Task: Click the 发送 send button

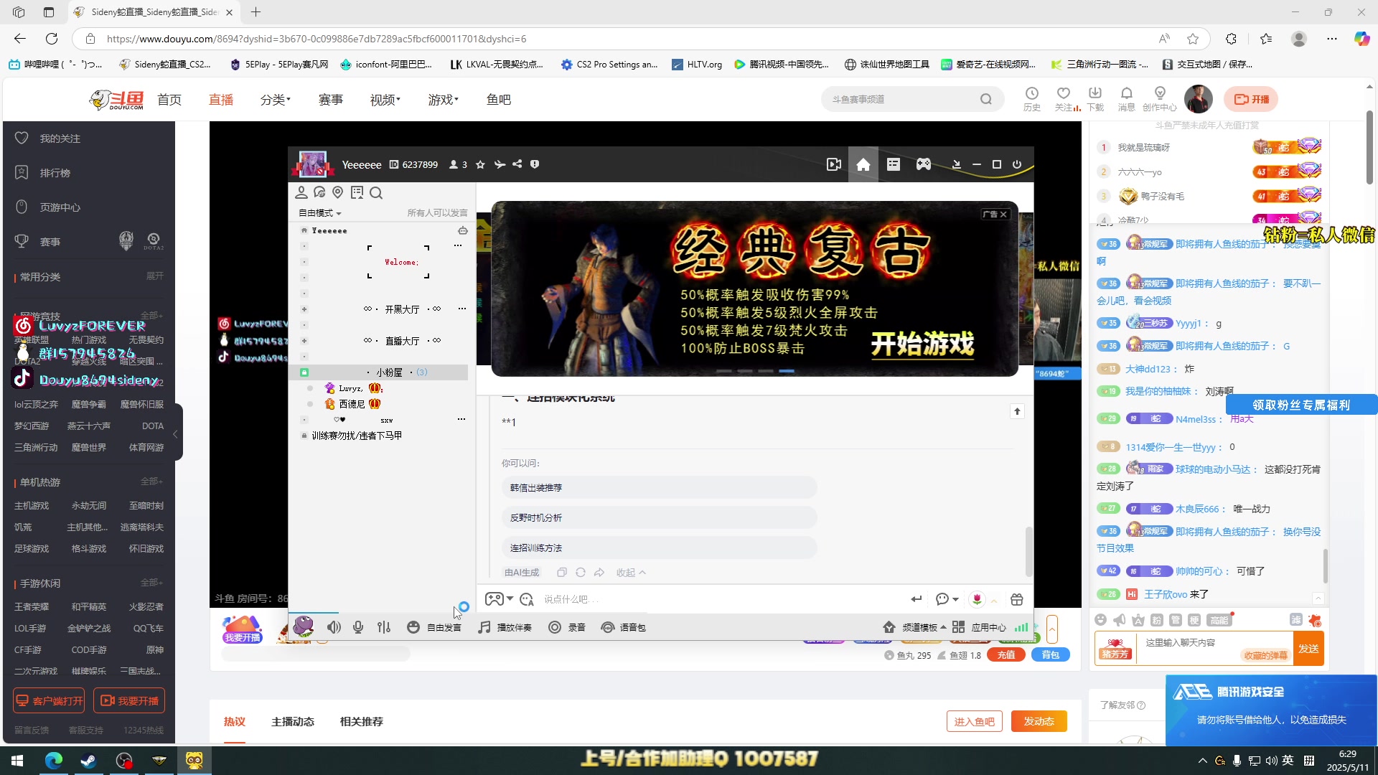Action: click(x=1308, y=649)
